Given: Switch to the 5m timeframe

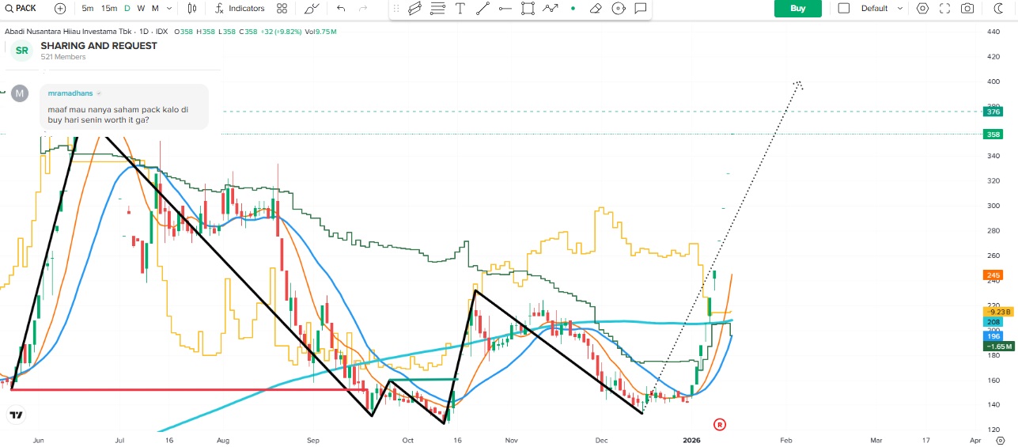Looking at the screenshot, I should coord(87,8).
